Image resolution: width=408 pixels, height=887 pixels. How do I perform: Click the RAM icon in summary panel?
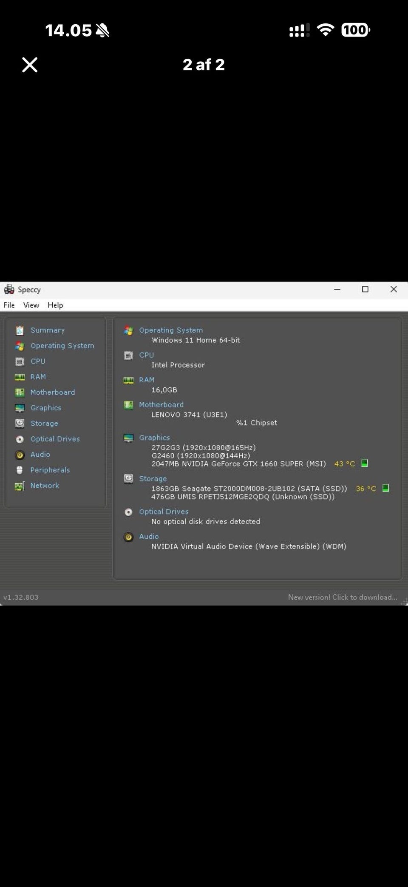click(128, 380)
